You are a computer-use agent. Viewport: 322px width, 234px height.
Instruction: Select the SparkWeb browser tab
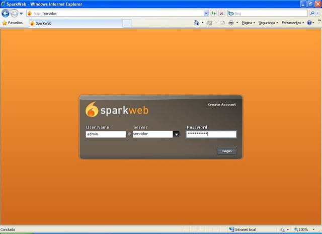[75, 23]
